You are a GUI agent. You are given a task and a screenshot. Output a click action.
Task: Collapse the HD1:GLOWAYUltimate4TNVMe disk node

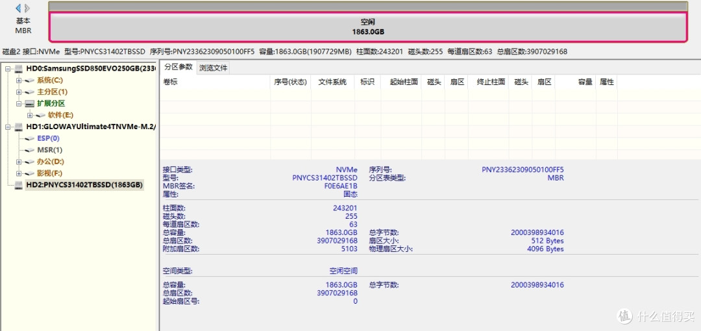(8, 127)
